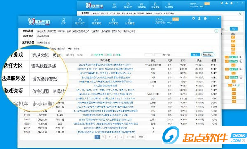Tick second green-labeled checkbox in filter row
The width and height of the screenshot is (247, 149).
(105, 55)
